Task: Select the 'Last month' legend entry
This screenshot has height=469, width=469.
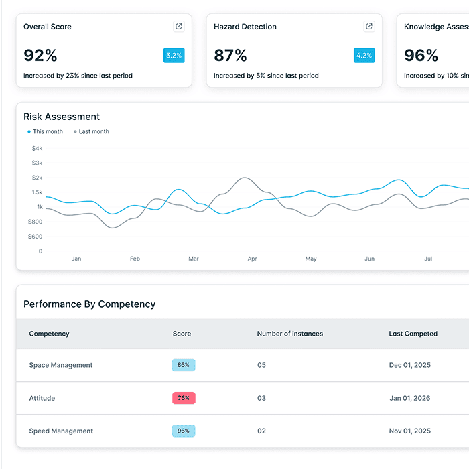Action: (x=92, y=131)
